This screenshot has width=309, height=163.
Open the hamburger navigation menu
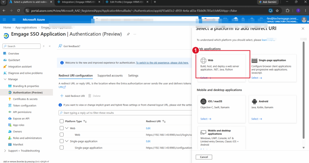coord(14,20)
